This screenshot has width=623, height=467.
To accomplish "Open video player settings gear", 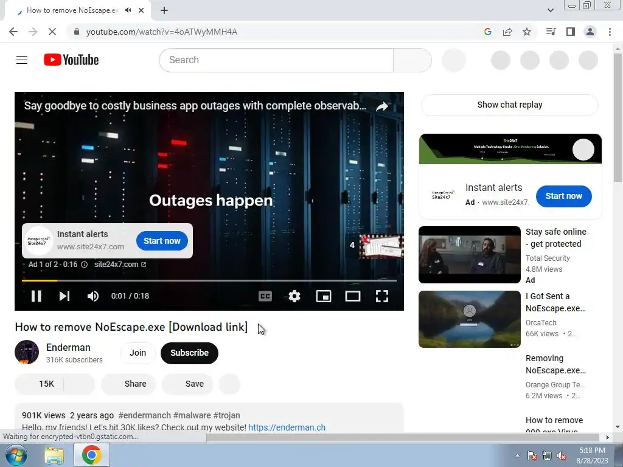I will (294, 296).
